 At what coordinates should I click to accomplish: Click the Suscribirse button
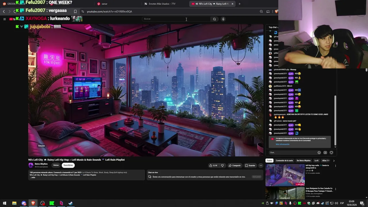[x=68, y=165]
